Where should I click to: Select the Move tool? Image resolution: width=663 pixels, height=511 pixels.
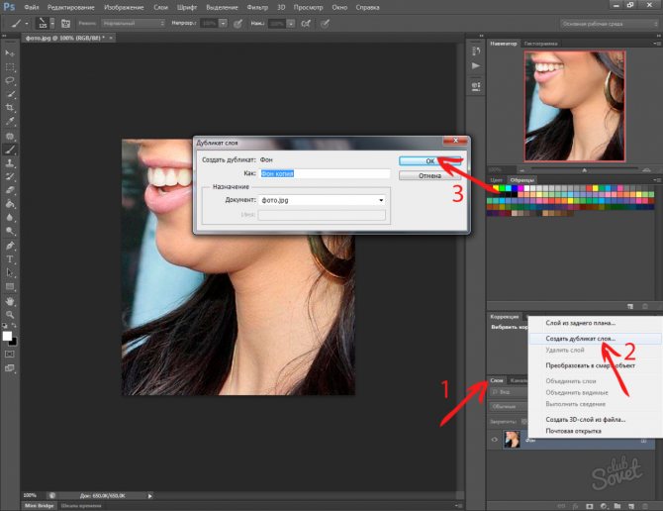10,51
